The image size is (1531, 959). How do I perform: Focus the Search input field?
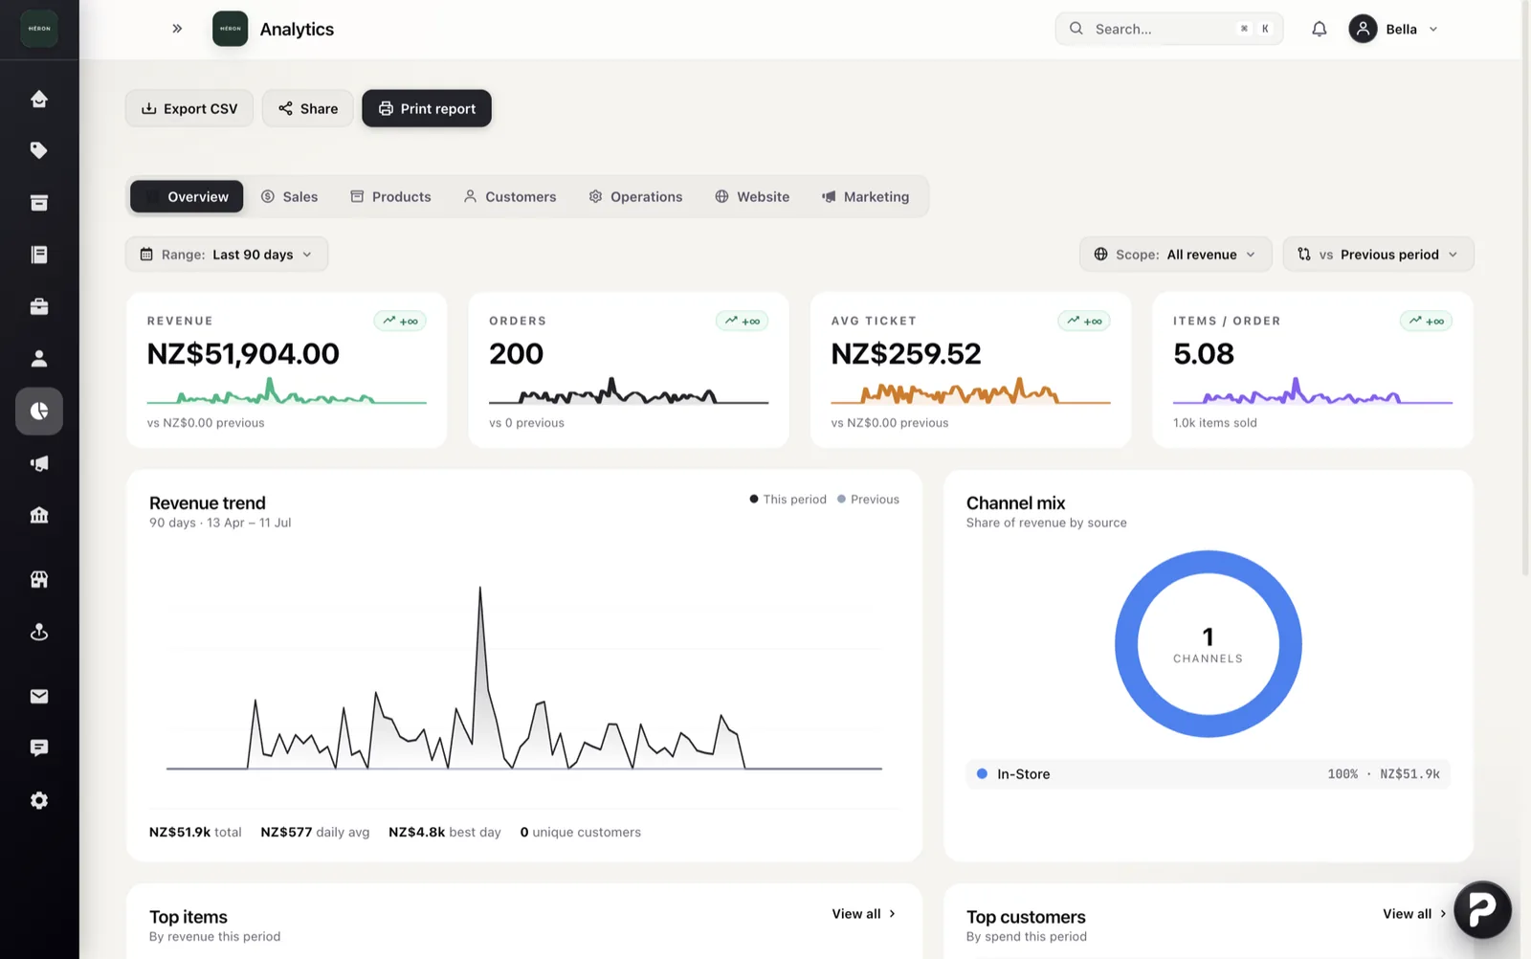tap(1169, 29)
